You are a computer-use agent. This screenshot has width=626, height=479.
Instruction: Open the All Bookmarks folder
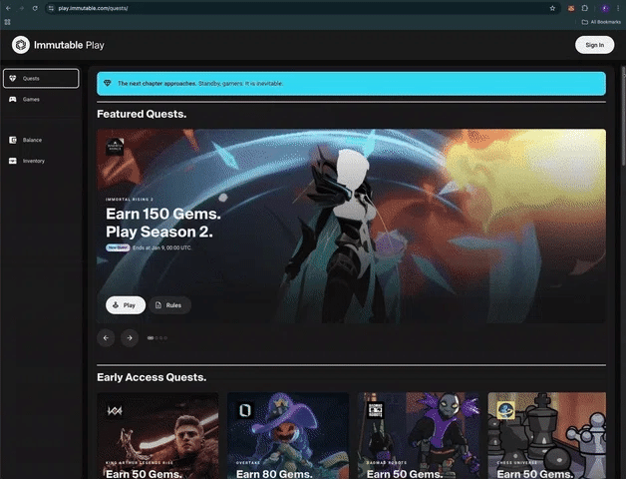tap(601, 22)
